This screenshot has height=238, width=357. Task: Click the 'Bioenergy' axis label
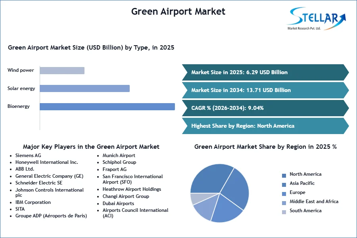pyautogui.click(x=18, y=106)
